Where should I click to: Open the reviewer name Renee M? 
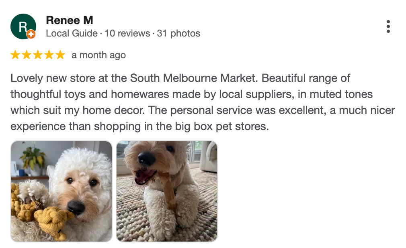70,20
